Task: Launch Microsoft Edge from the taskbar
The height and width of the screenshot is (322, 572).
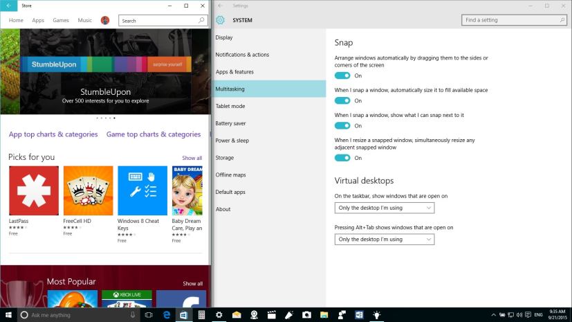Action: click(167, 314)
